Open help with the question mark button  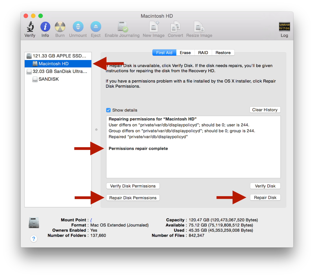[x=34, y=239]
